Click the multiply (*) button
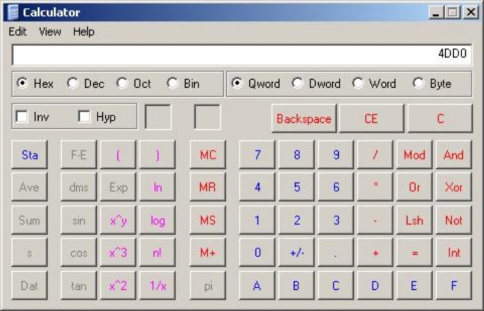The width and height of the screenshot is (484, 311). pyautogui.click(x=375, y=187)
